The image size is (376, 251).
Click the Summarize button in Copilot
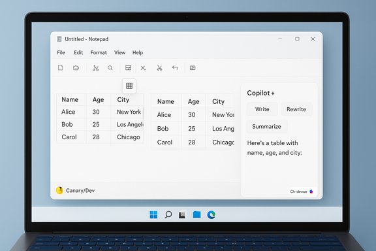pos(266,126)
